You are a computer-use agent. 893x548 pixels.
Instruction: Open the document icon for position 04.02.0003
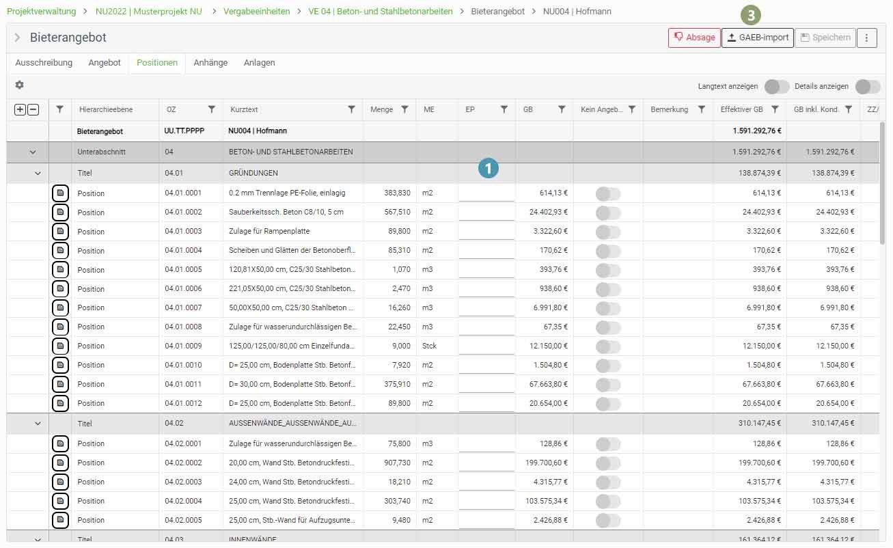click(x=60, y=482)
